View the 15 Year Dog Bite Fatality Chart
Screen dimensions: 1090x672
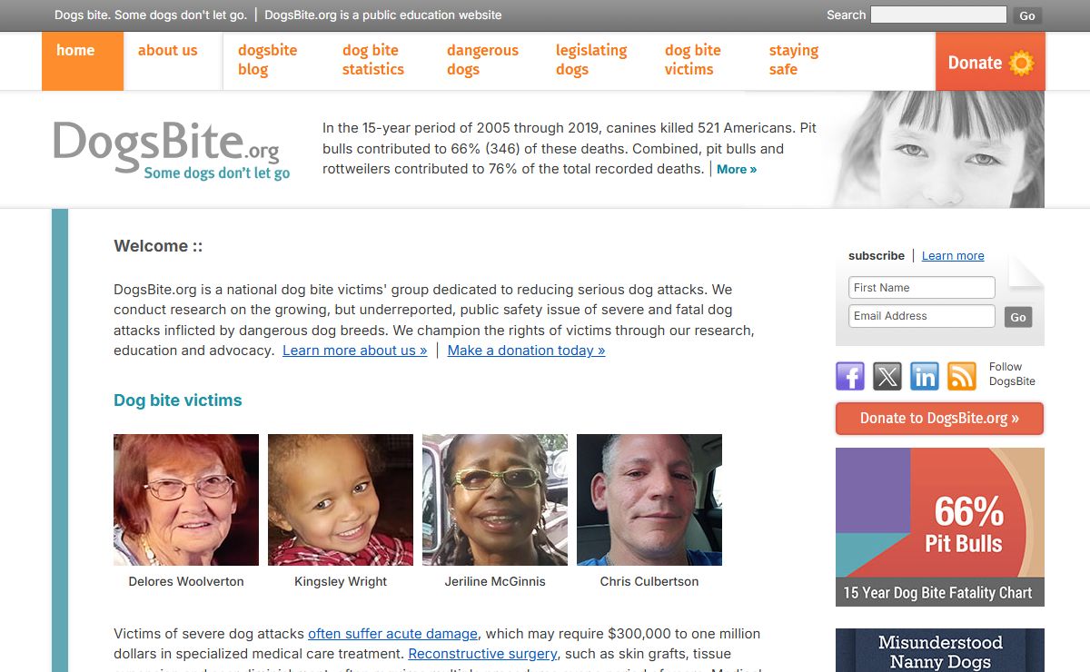pos(940,527)
